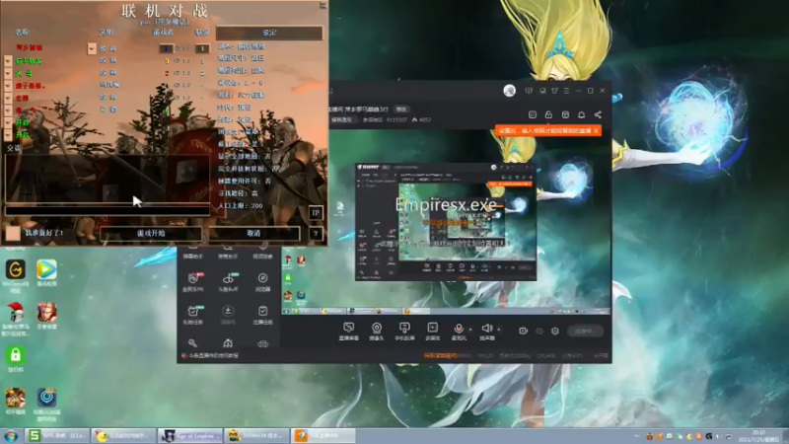This screenshot has height=444, width=789.
Task: Click the message icon right of the avatar
Action: click(x=529, y=91)
